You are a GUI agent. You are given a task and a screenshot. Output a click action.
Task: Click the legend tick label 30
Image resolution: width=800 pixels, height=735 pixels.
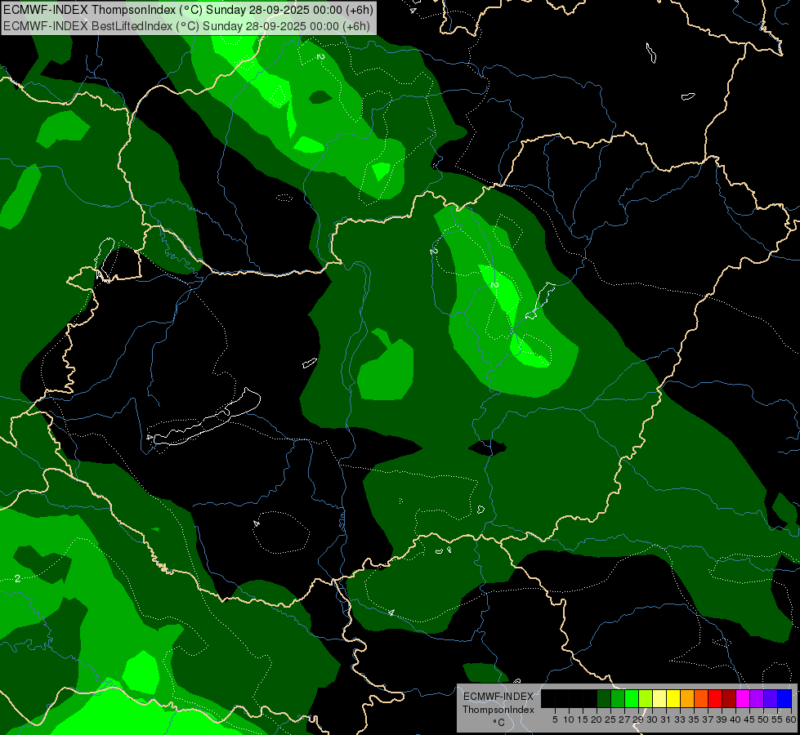pyautogui.click(x=652, y=719)
